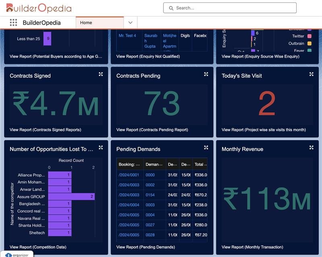Click the ₹113M Monthly Revenue metric
Image resolution: width=322 pixels, height=257 pixels.
coord(267,199)
